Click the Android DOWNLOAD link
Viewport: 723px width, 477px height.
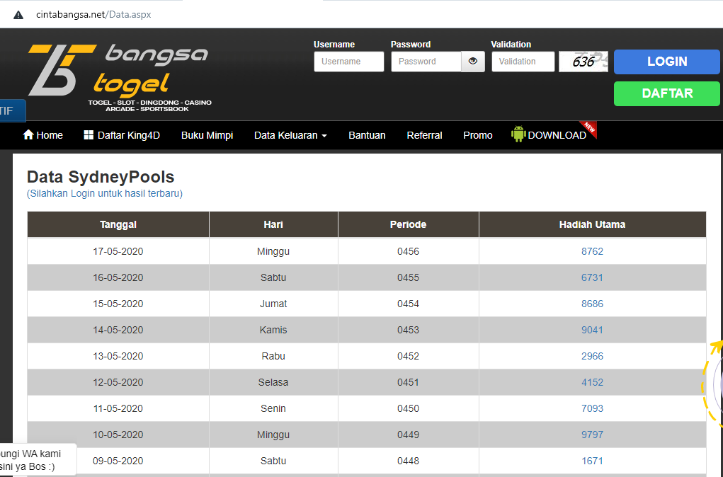549,134
